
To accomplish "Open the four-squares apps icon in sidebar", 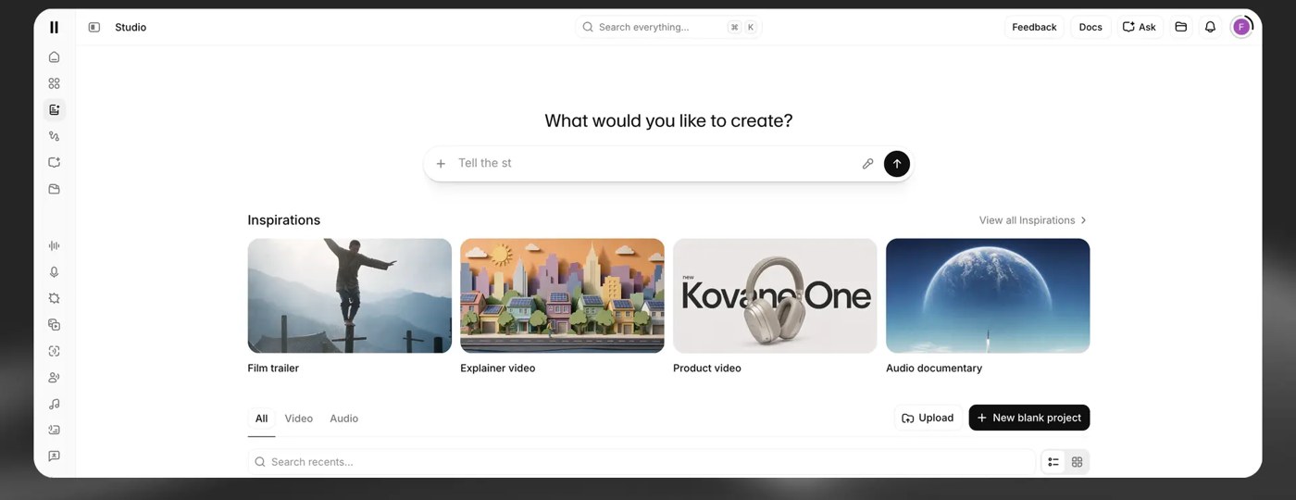I will [x=54, y=83].
